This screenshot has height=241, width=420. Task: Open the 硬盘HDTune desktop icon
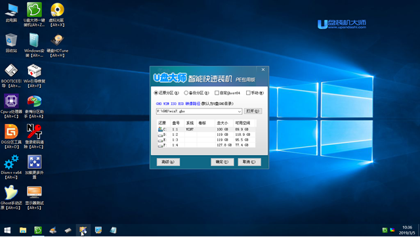[x=57, y=45]
